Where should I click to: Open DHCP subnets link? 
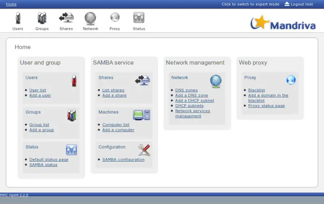[189, 106]
